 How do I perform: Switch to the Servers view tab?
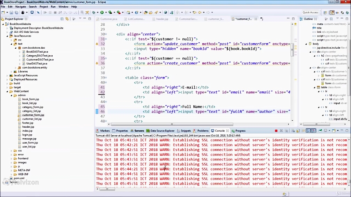pyautogui.click(x=137, y=131)
